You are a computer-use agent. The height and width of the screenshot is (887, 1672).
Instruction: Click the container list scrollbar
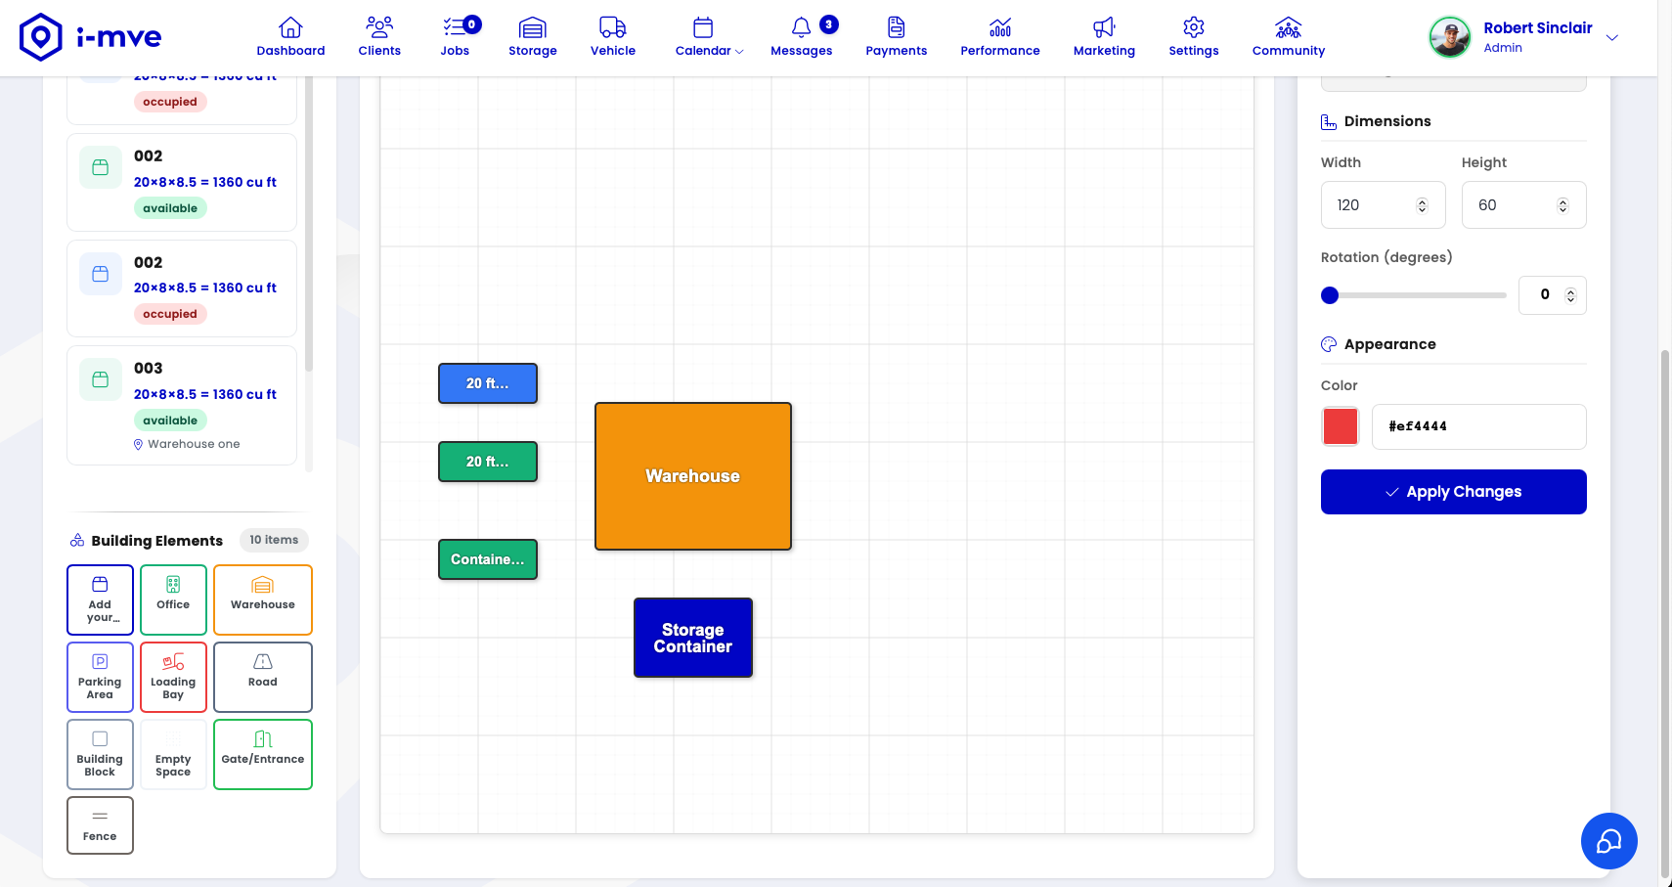tap(309, 225)
